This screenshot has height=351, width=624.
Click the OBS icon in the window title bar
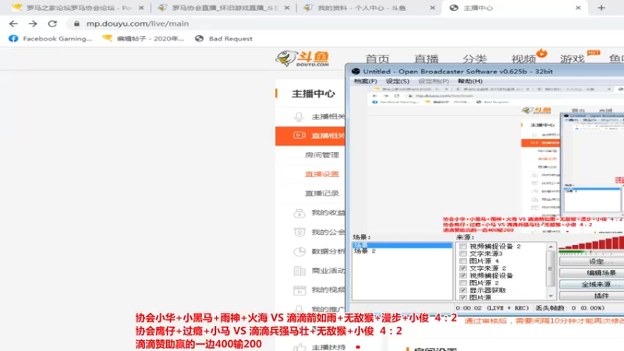coord(356,71)
